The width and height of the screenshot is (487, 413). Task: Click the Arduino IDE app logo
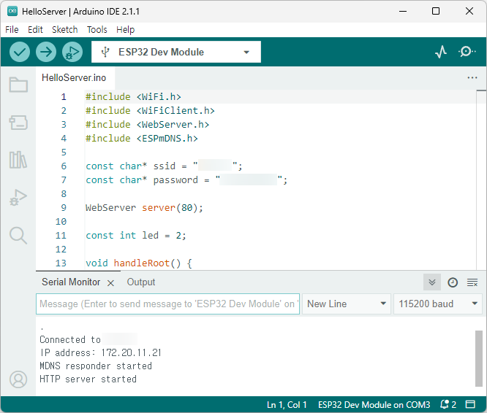click(x=12, y=11)
